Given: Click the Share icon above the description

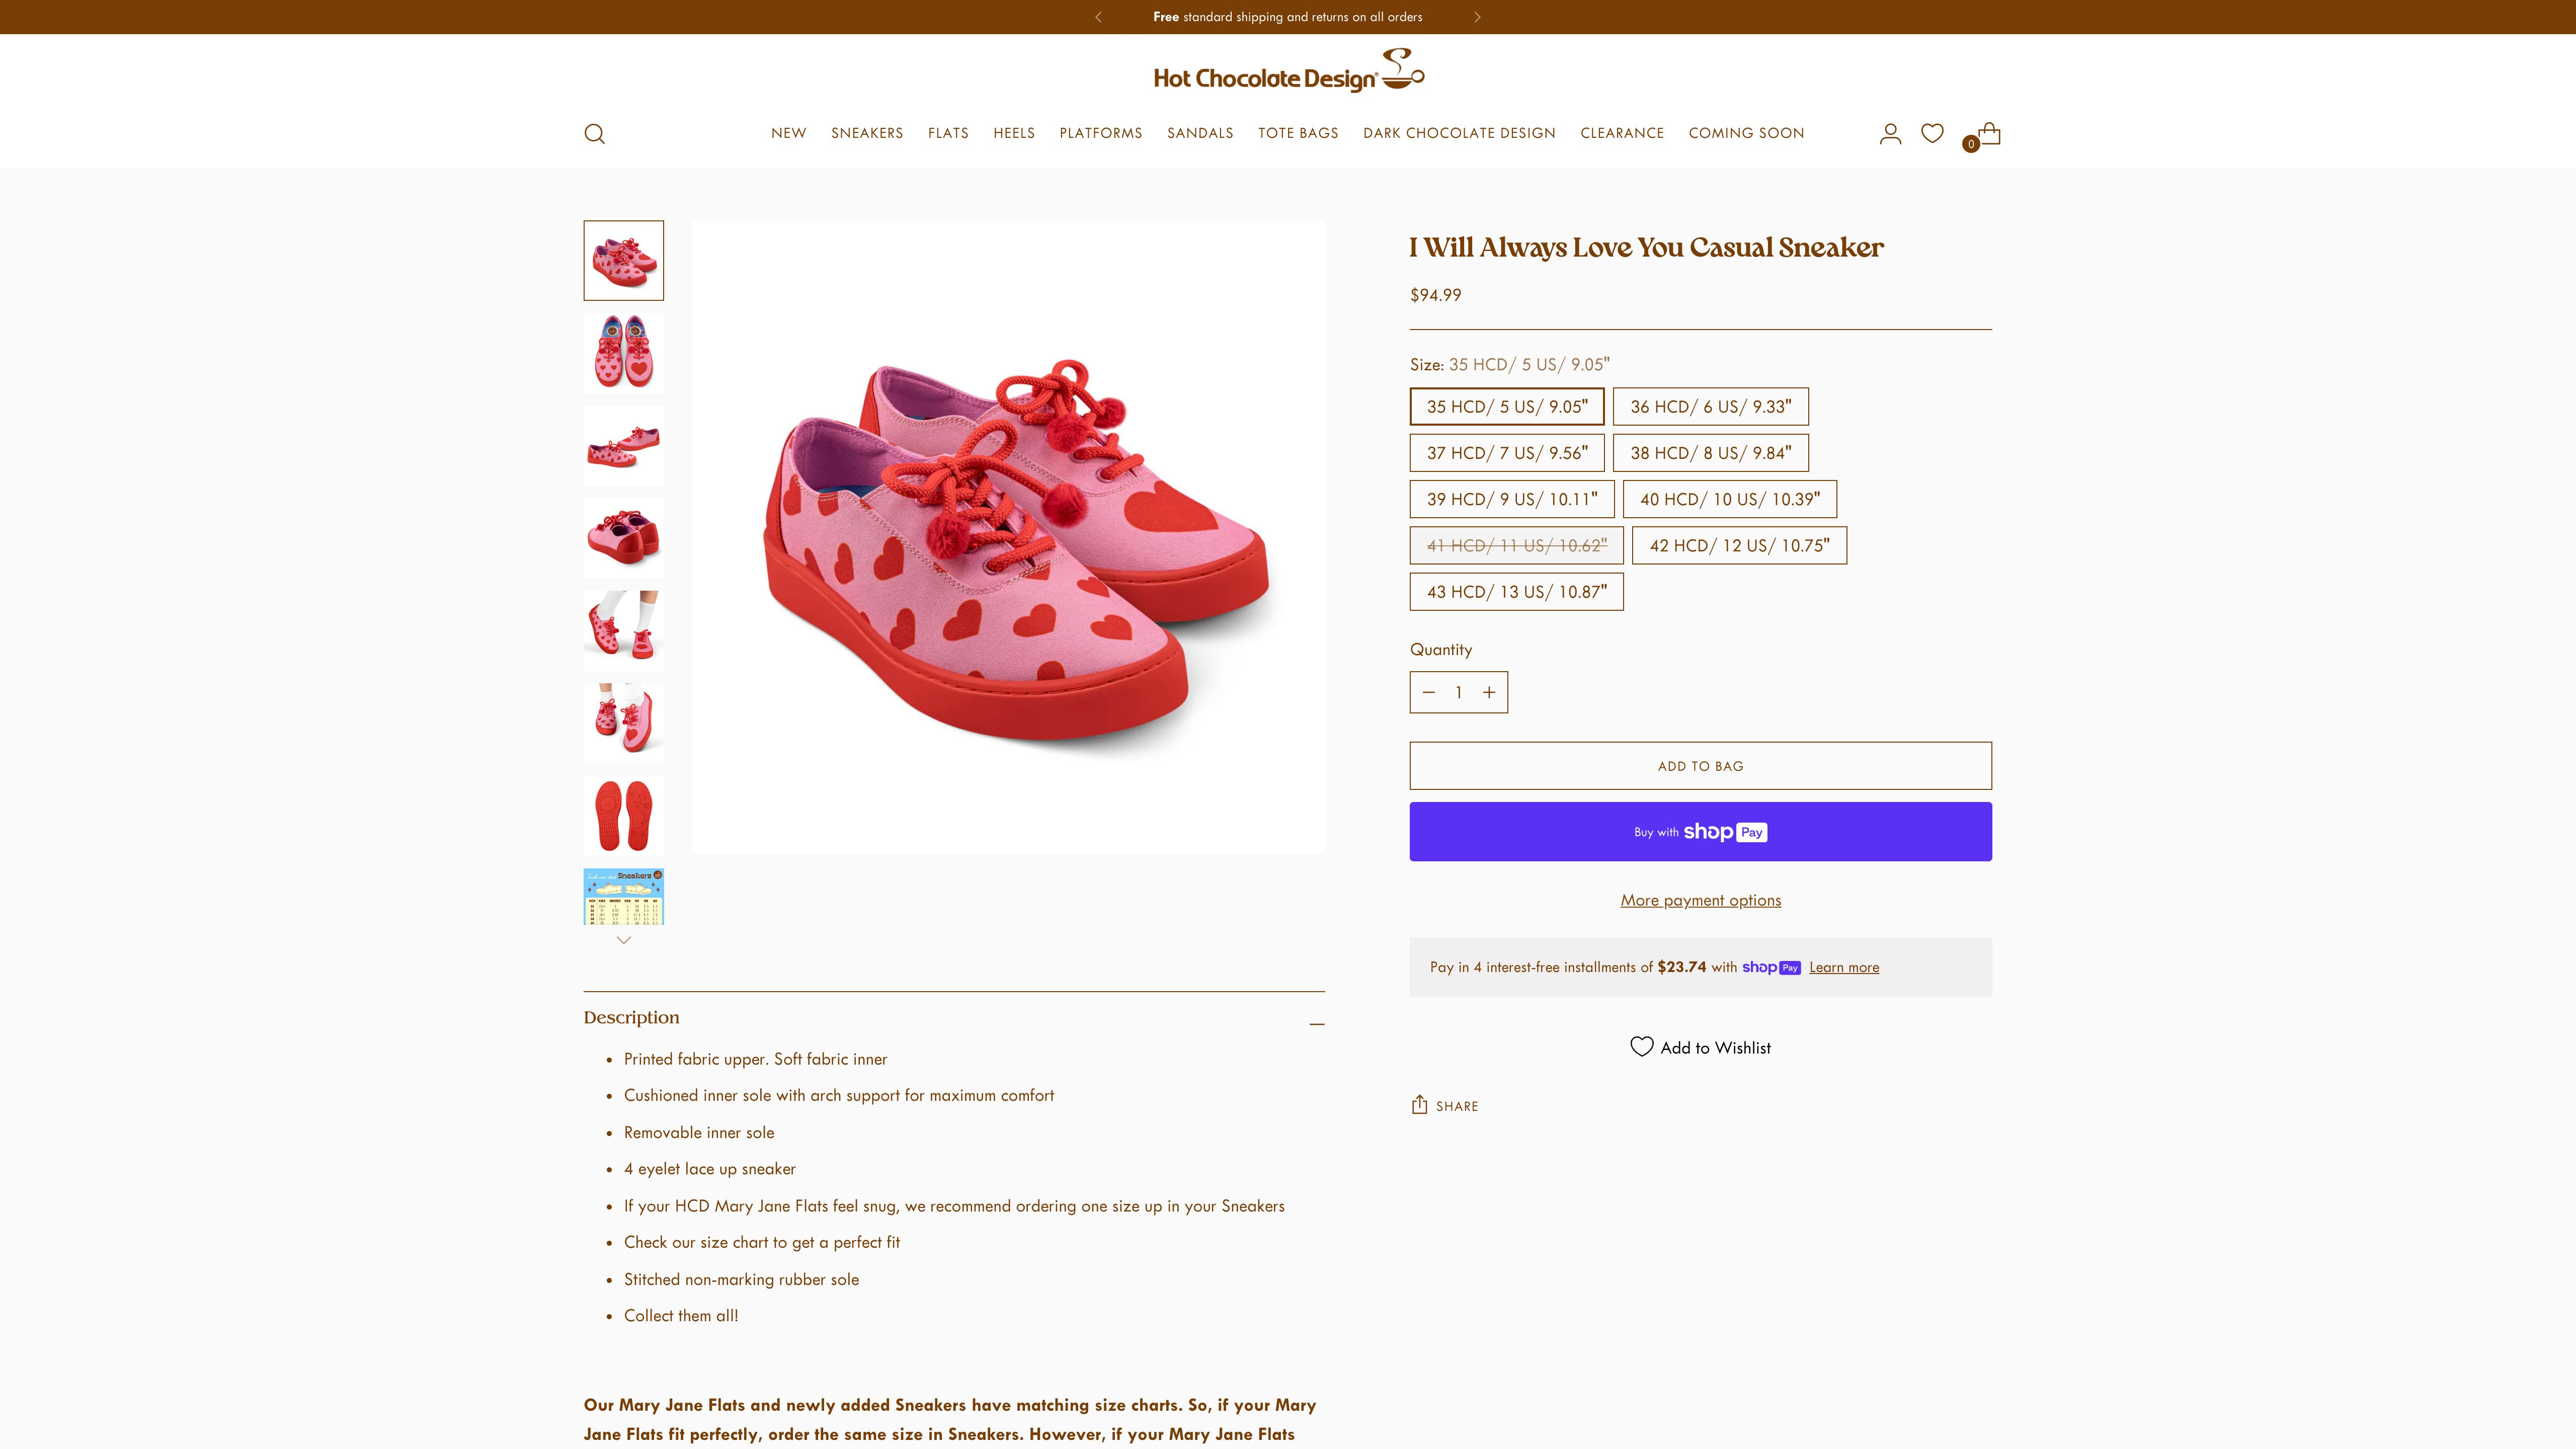Looking at the screenshot, I should (1421, 1104).
